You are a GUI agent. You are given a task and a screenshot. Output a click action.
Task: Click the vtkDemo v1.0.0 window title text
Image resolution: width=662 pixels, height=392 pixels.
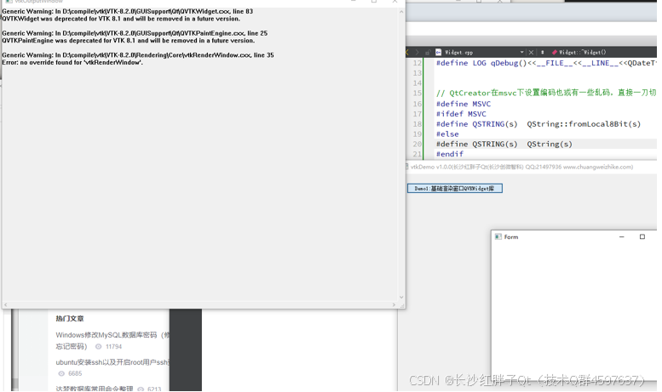[x=521, y=167]
